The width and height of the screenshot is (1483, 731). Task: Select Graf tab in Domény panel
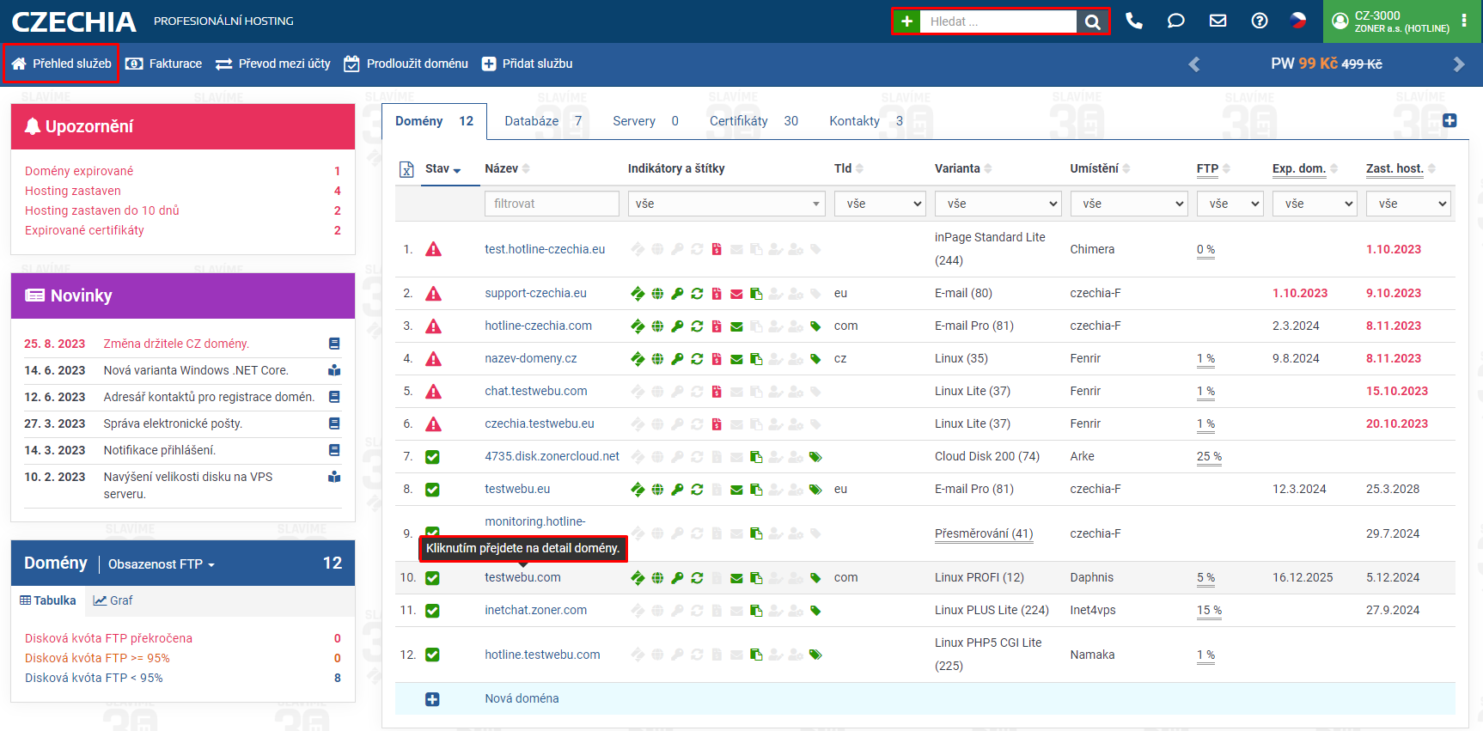(113, 600)
